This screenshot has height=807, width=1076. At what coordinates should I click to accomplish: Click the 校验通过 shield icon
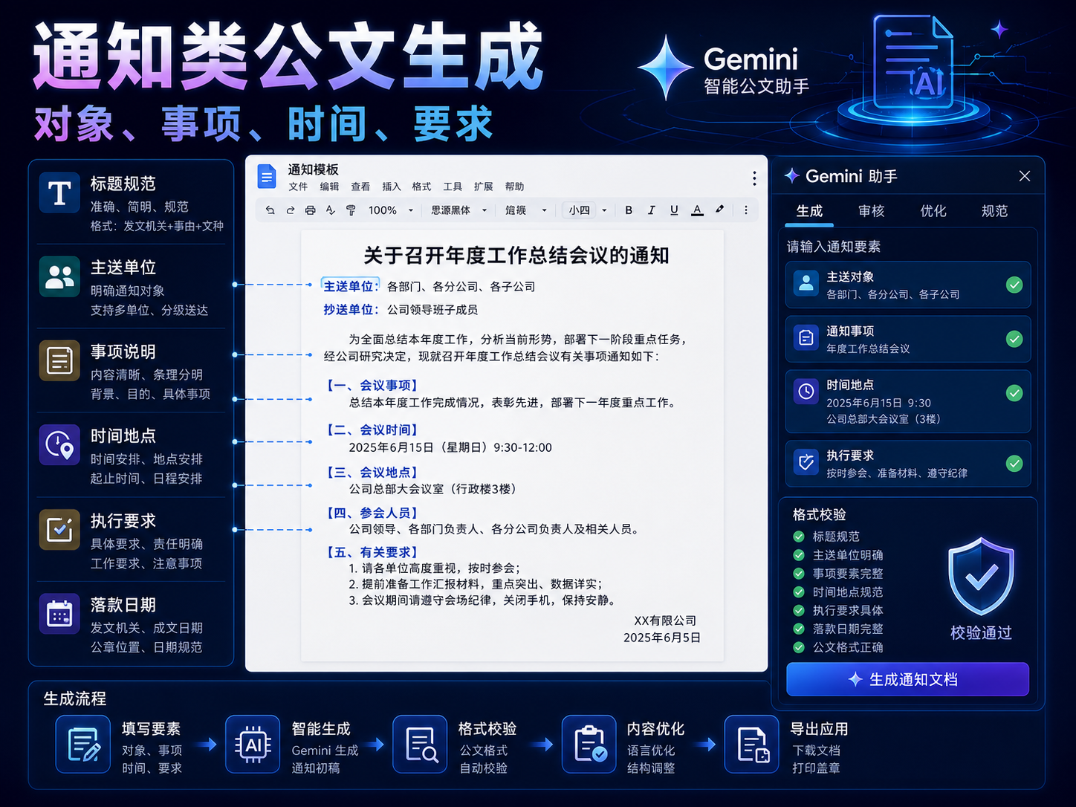981,576
